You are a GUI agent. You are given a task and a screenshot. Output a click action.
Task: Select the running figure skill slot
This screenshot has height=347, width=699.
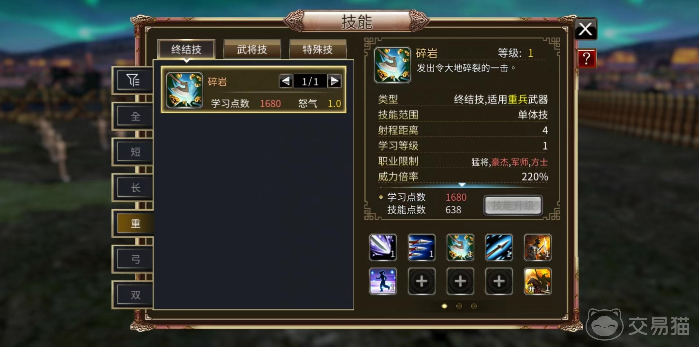coord(383,281)
